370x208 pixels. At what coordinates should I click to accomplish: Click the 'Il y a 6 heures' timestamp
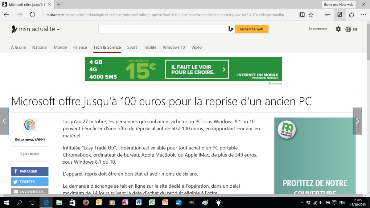[30, 154]
